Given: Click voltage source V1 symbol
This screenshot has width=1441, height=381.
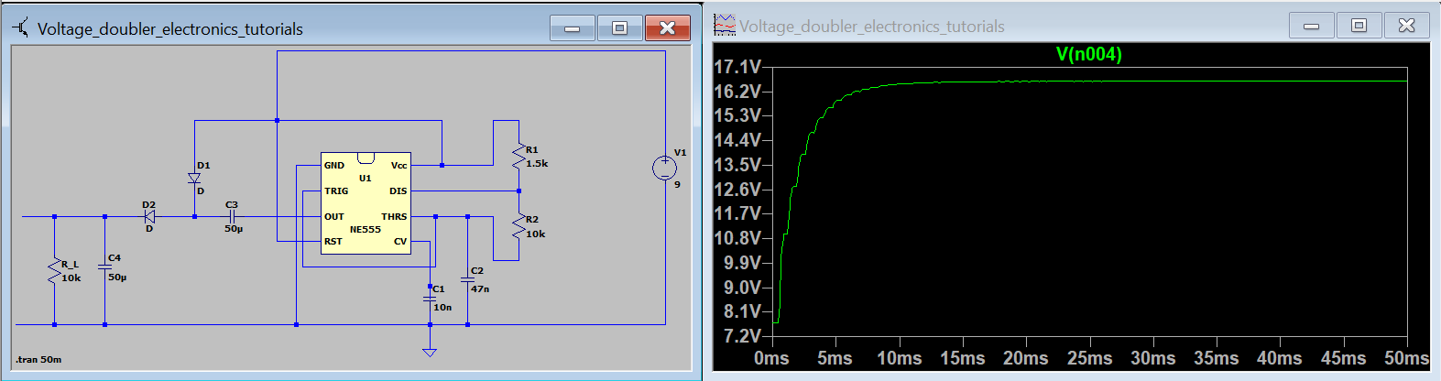Looking at the screenshot, I should [664, 168].
